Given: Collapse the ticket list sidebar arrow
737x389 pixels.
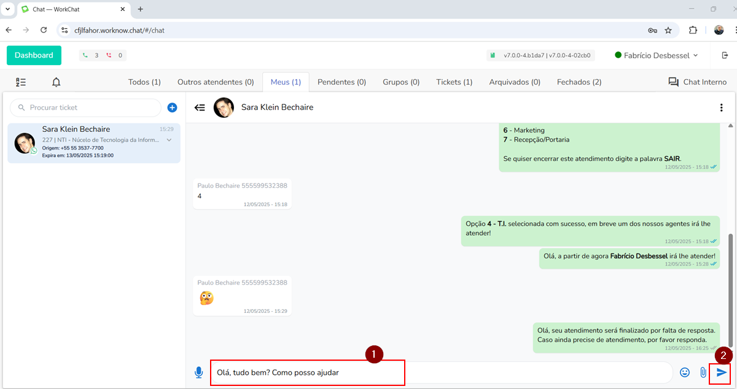Looking at the screenshot, I should (200, 107).
